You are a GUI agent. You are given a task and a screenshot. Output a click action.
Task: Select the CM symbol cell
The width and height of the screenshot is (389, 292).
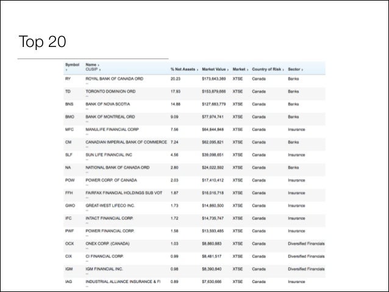click(x=68, y=142)
